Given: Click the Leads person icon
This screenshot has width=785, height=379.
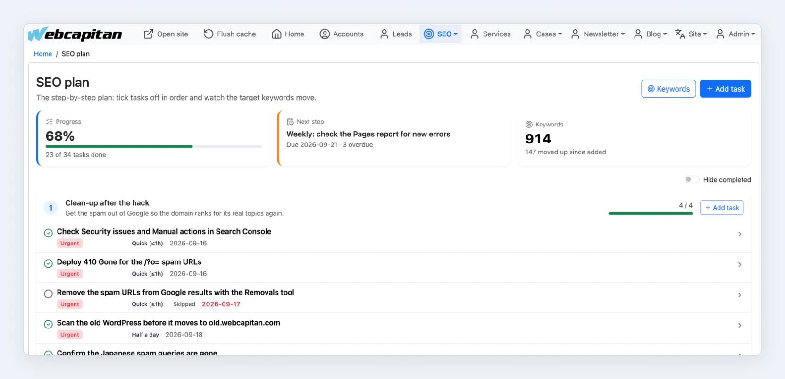Looking at the screenshot, I should click(384, 34).
